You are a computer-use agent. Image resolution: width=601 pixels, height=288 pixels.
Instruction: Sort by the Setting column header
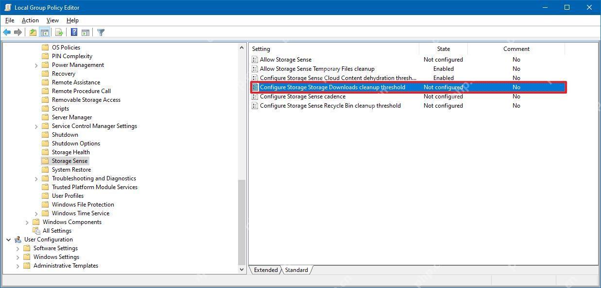coord(334,49)
